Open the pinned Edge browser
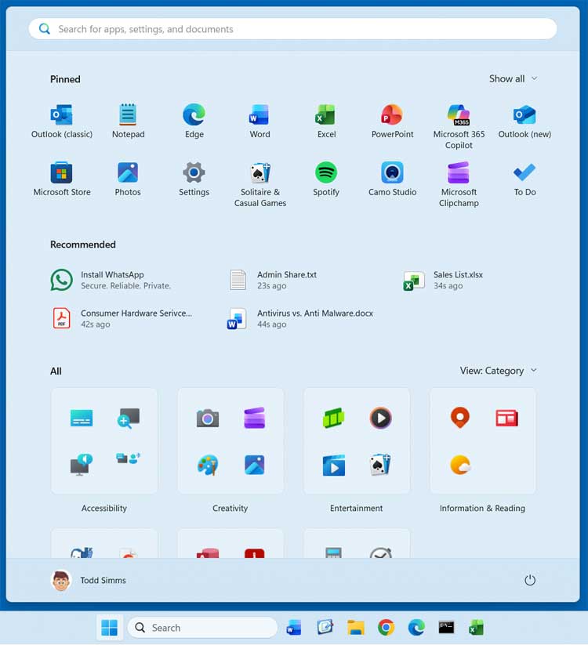The image size is (588, 645). pos(194,121)
